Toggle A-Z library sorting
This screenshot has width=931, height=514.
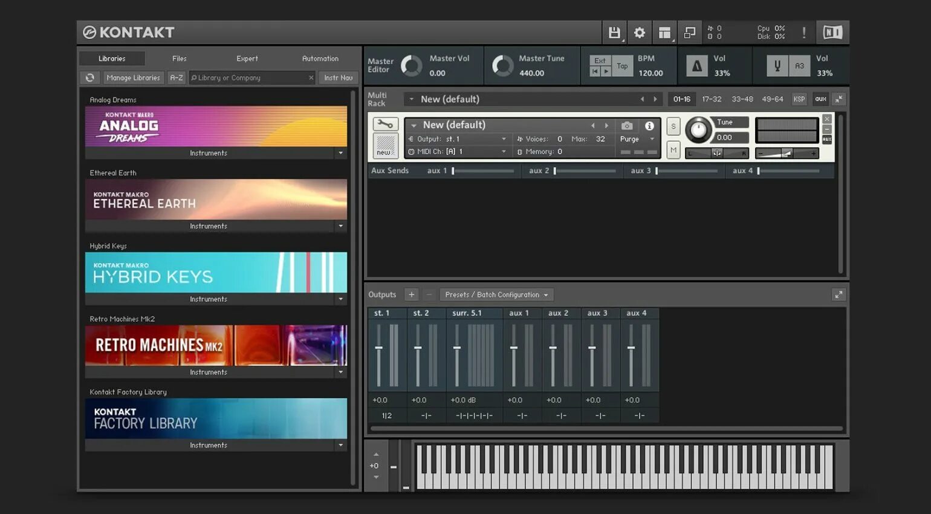click(176, 77)
